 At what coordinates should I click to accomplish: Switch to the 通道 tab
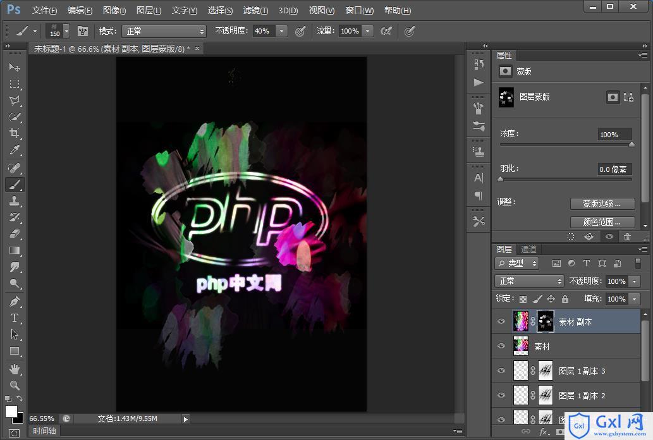click(x=529, y=249)
